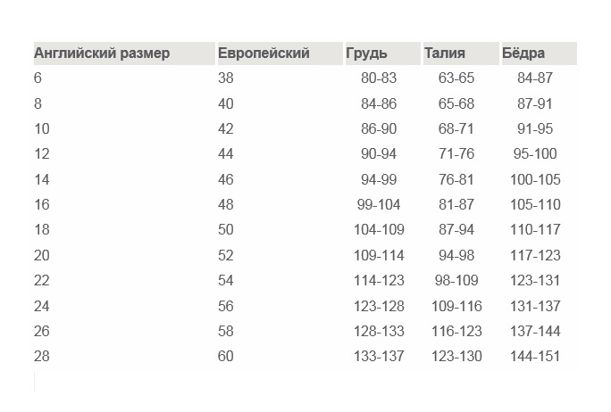Click waist measurement 87-94

456,230
